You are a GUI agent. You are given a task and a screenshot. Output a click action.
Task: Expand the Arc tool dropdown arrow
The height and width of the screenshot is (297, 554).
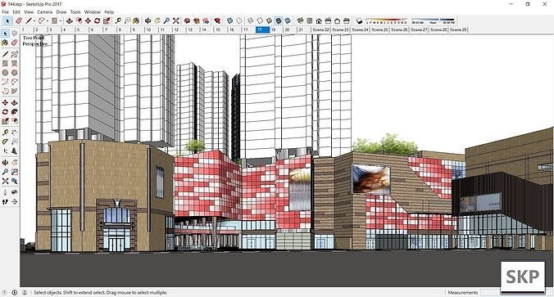pyautogui.click(x=48, y=20)
